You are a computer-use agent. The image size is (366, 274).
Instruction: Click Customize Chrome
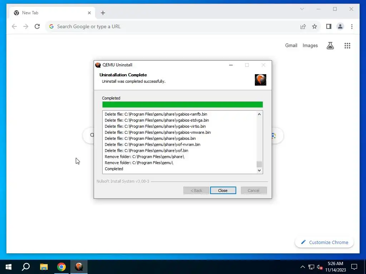(x=325, y=242)
